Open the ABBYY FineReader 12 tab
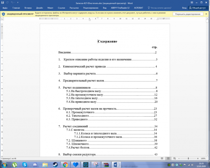Image resolution: width=210 pixels, height=168 pixels. coord(120,8)
